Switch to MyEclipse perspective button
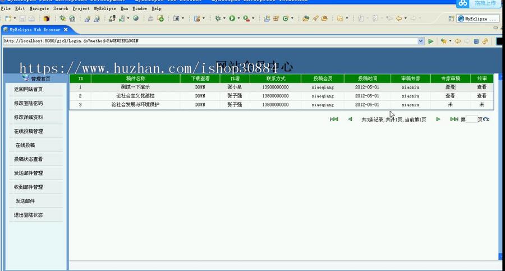 [x=477, y=19]
